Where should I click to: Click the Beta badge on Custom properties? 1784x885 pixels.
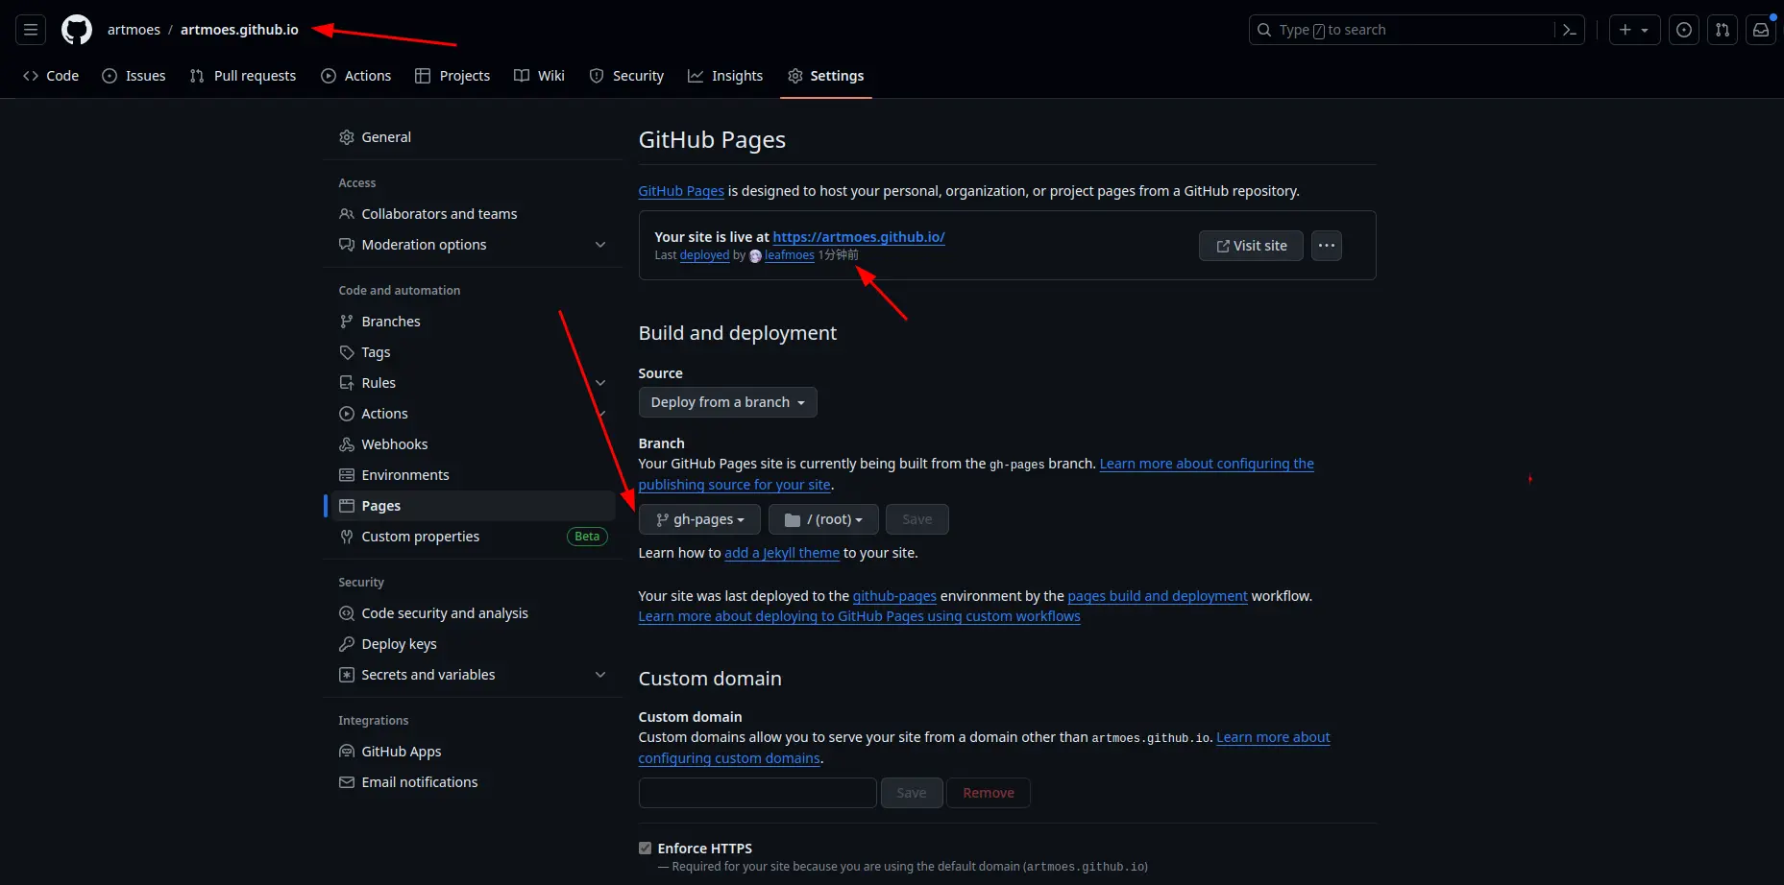point(587,537)
